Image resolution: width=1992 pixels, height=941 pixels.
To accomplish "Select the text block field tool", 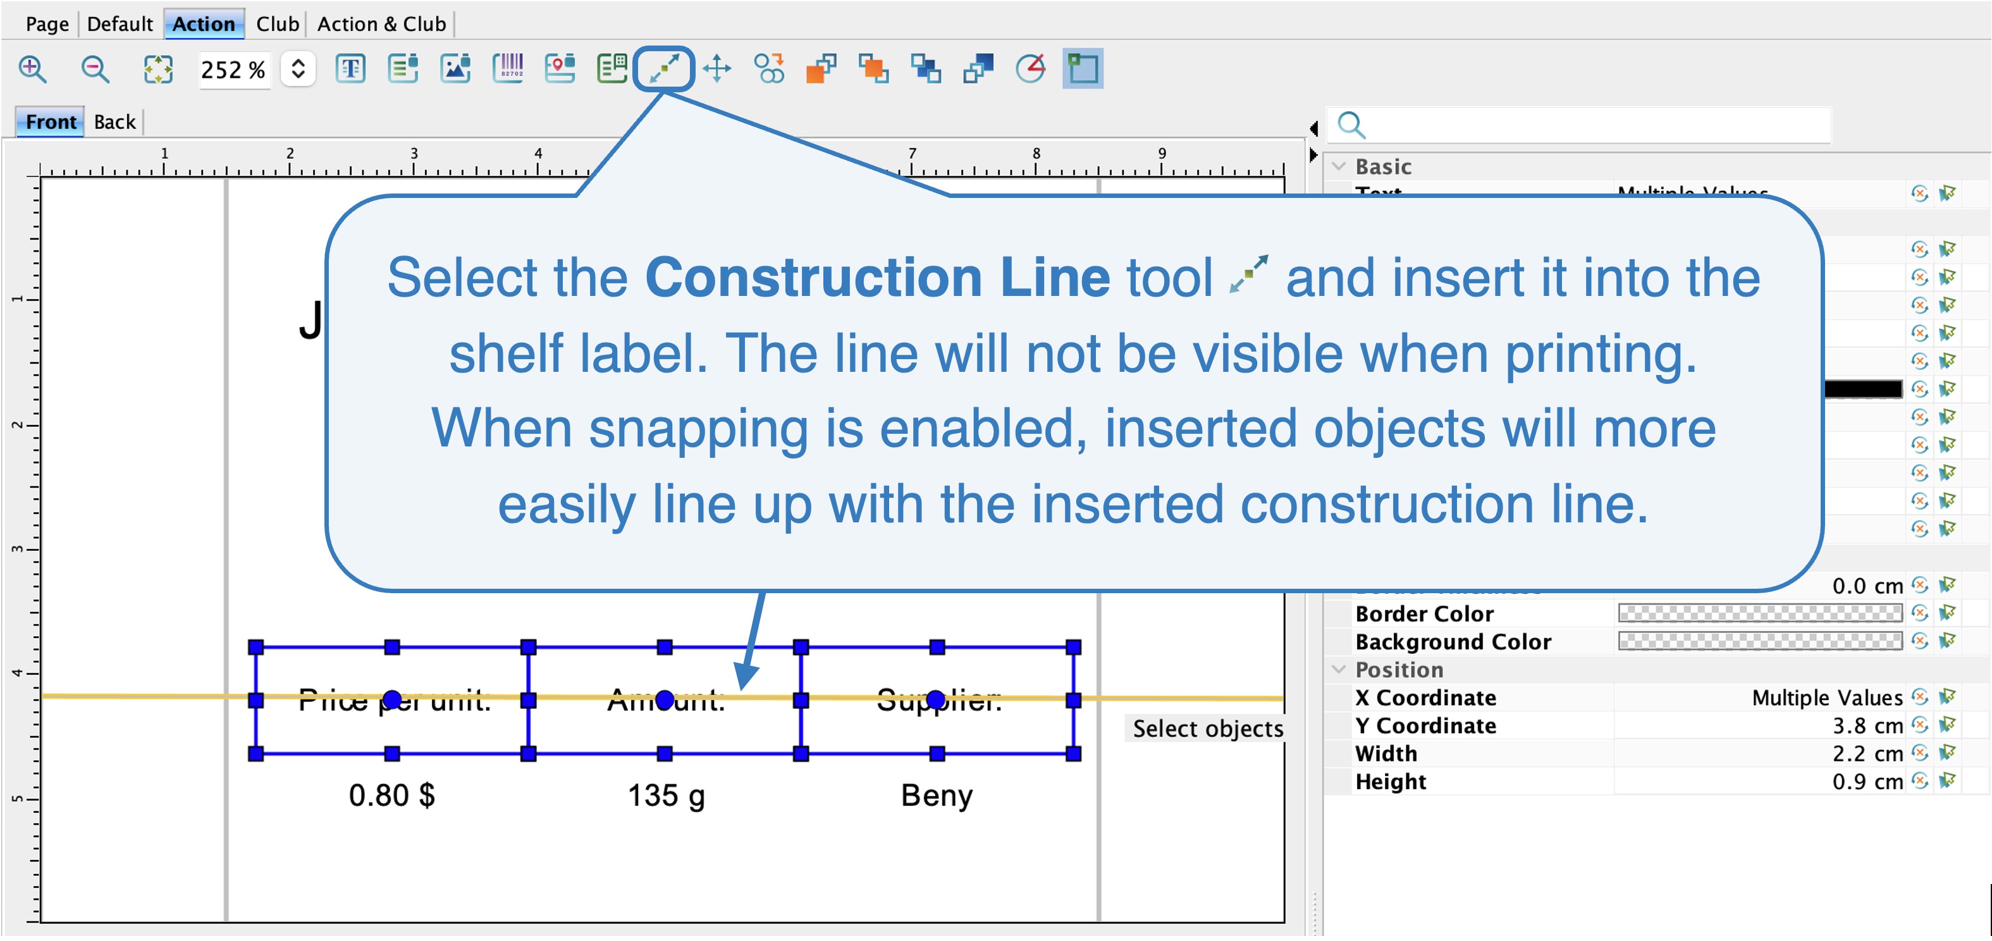I will (403, 70).
